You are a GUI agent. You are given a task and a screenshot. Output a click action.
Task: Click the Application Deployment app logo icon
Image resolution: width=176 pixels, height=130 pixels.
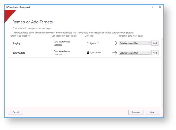click(7, 7)
